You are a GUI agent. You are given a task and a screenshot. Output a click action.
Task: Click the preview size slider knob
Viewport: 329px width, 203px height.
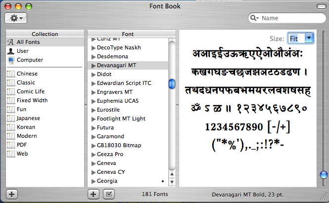(324, 174)
